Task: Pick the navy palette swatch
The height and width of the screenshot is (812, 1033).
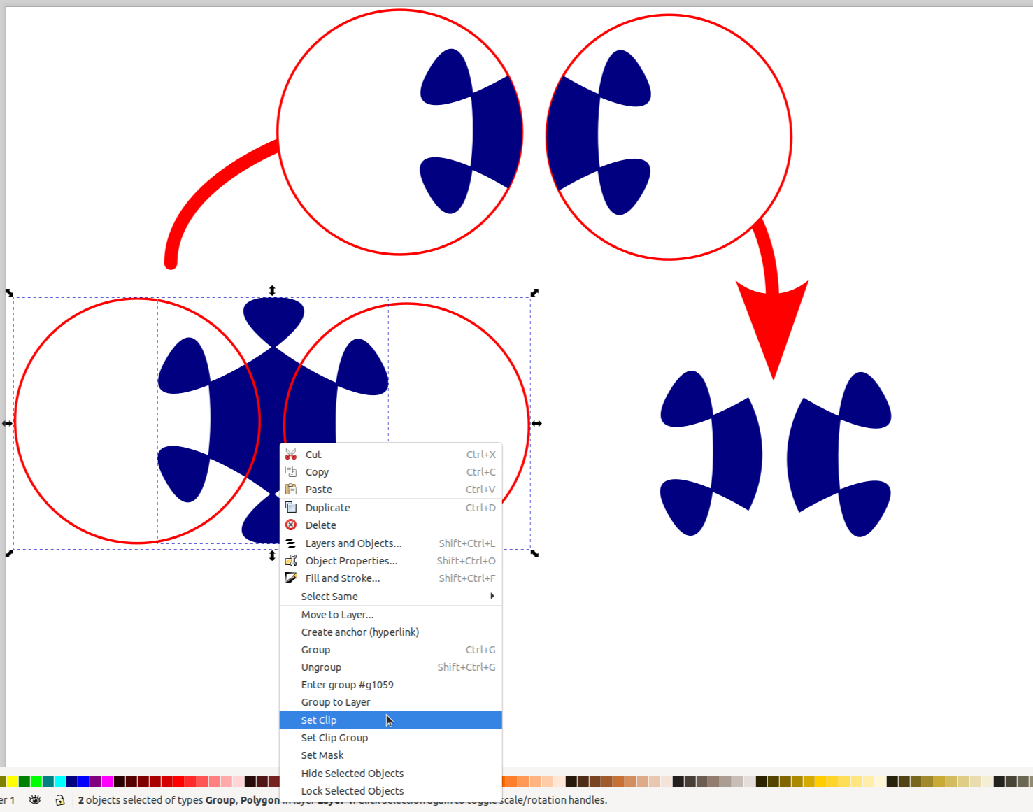Action: click(72, 781)
